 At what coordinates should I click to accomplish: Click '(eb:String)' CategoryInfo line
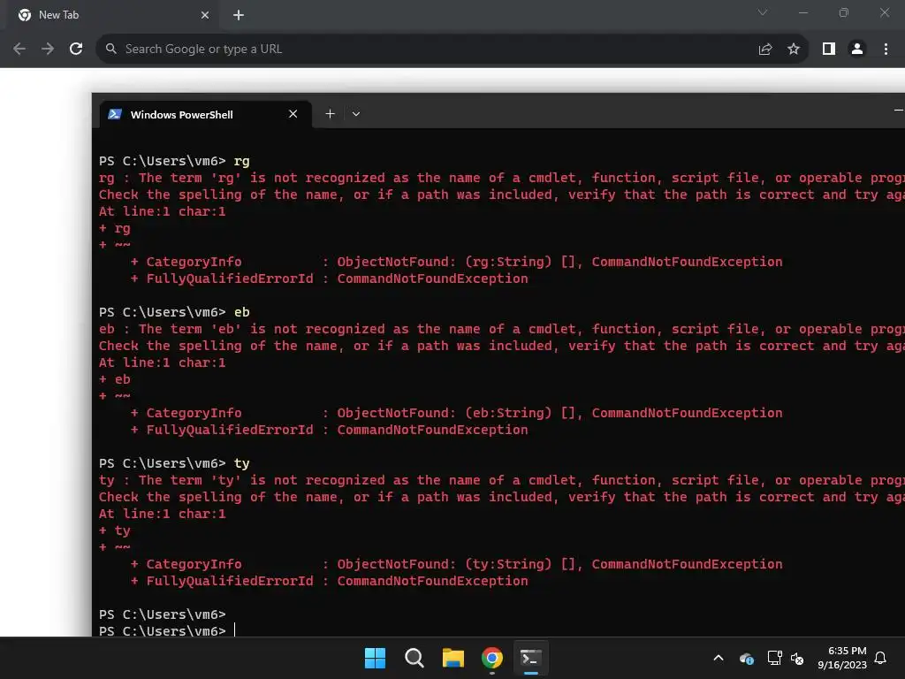tap(456, 414)
